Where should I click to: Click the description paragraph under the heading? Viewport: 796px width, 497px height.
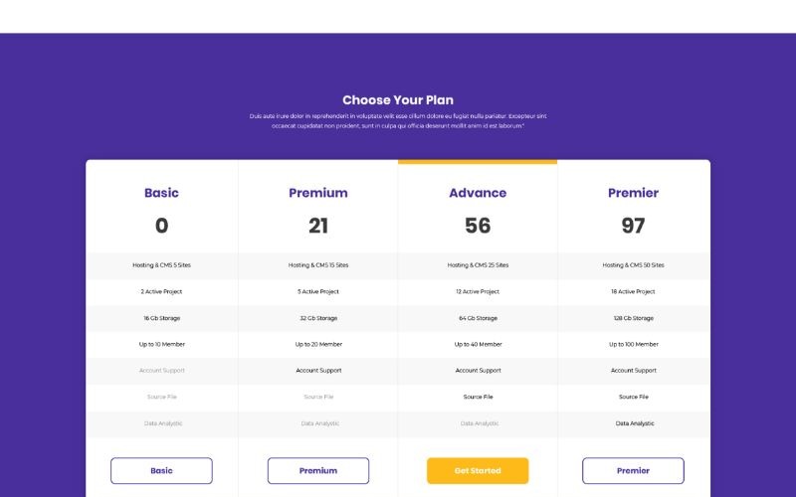398,121
